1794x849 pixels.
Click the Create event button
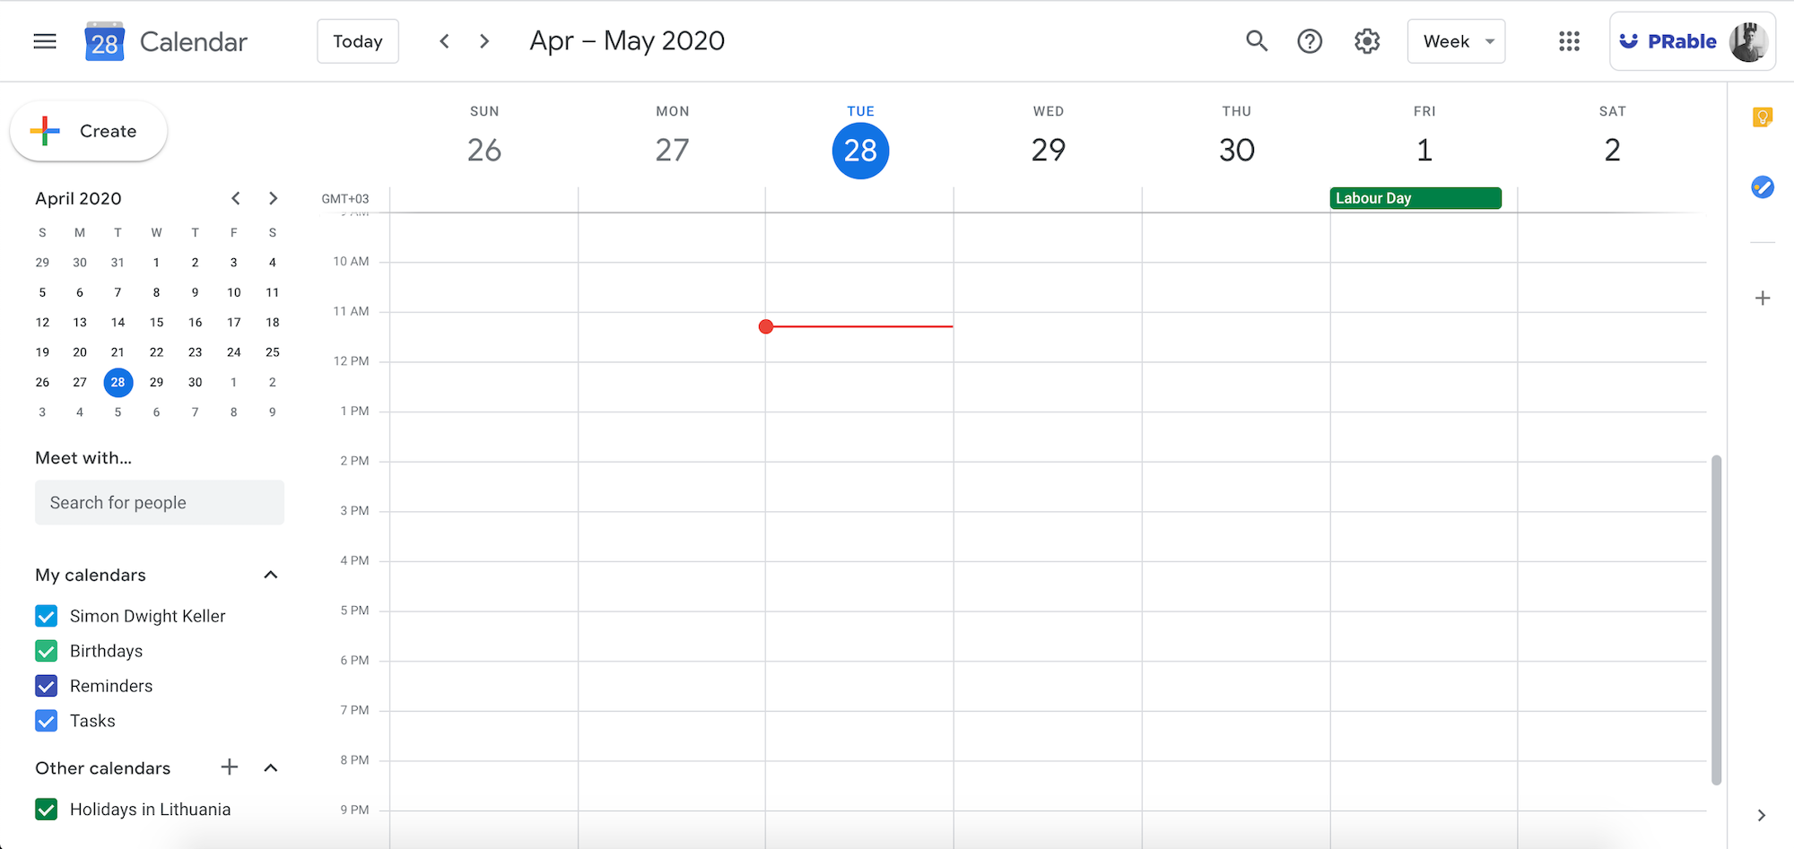(88, 131)
